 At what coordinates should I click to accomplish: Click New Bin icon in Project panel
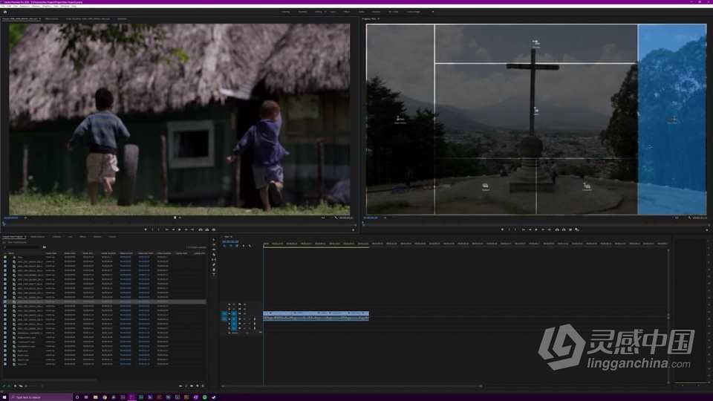[192, 386]
